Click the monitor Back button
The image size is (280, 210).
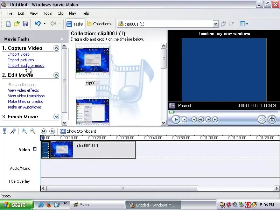194,119
